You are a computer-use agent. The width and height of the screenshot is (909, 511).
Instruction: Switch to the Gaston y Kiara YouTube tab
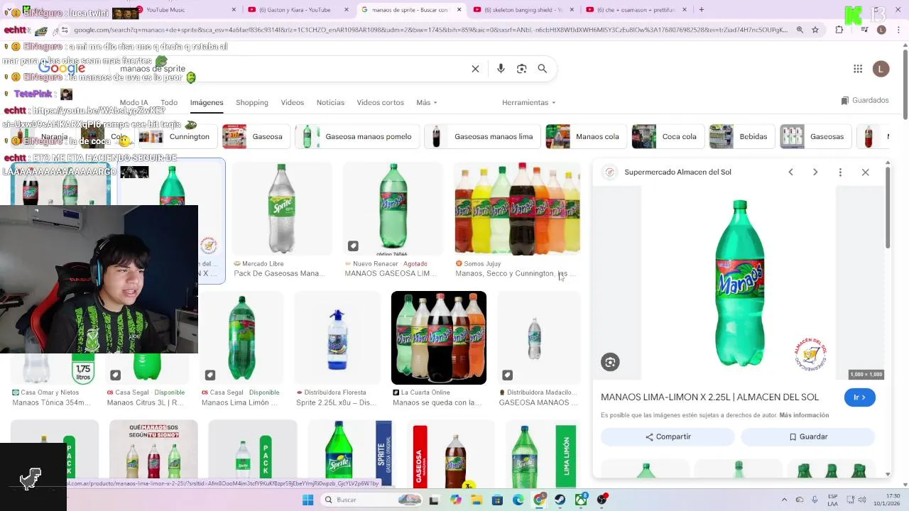point(298,10)
